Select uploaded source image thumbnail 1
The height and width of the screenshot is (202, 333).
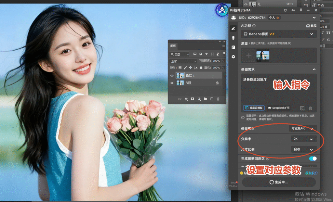tap(263, 56)
